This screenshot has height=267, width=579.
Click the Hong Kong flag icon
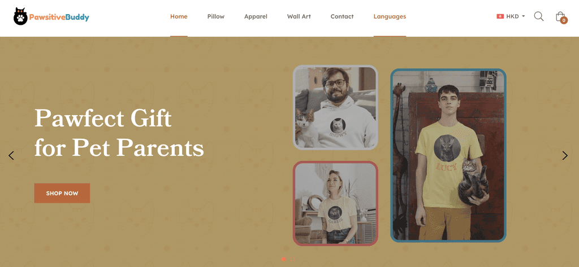tap(500, 16)
